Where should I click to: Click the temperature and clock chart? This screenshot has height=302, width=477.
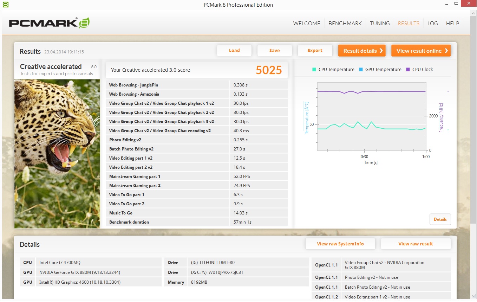pyautogui.click(x=372, y=116)
